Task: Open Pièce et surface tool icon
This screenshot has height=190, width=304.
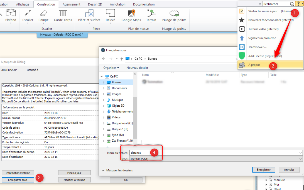Action: tap(89, 13)
